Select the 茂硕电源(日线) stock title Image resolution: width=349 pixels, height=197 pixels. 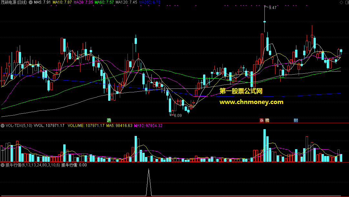(14, 2)
